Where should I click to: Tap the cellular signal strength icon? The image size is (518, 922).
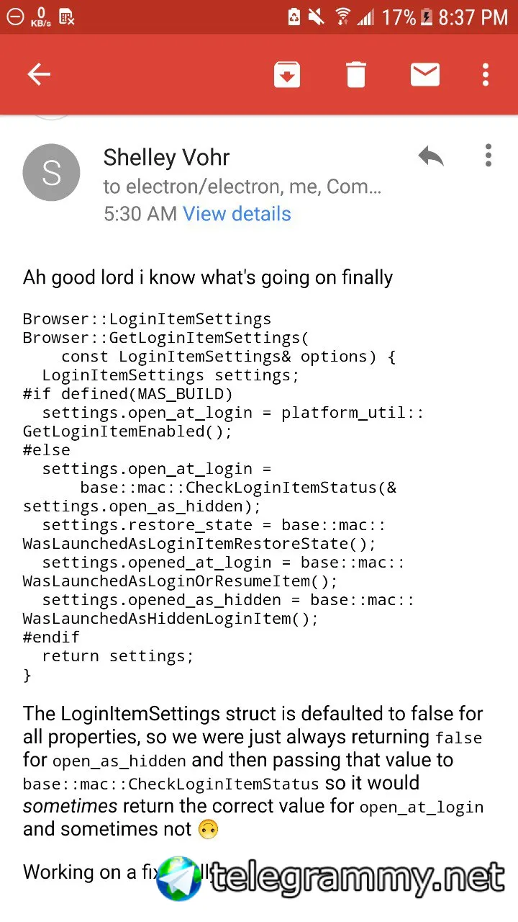tap(366, 17)
